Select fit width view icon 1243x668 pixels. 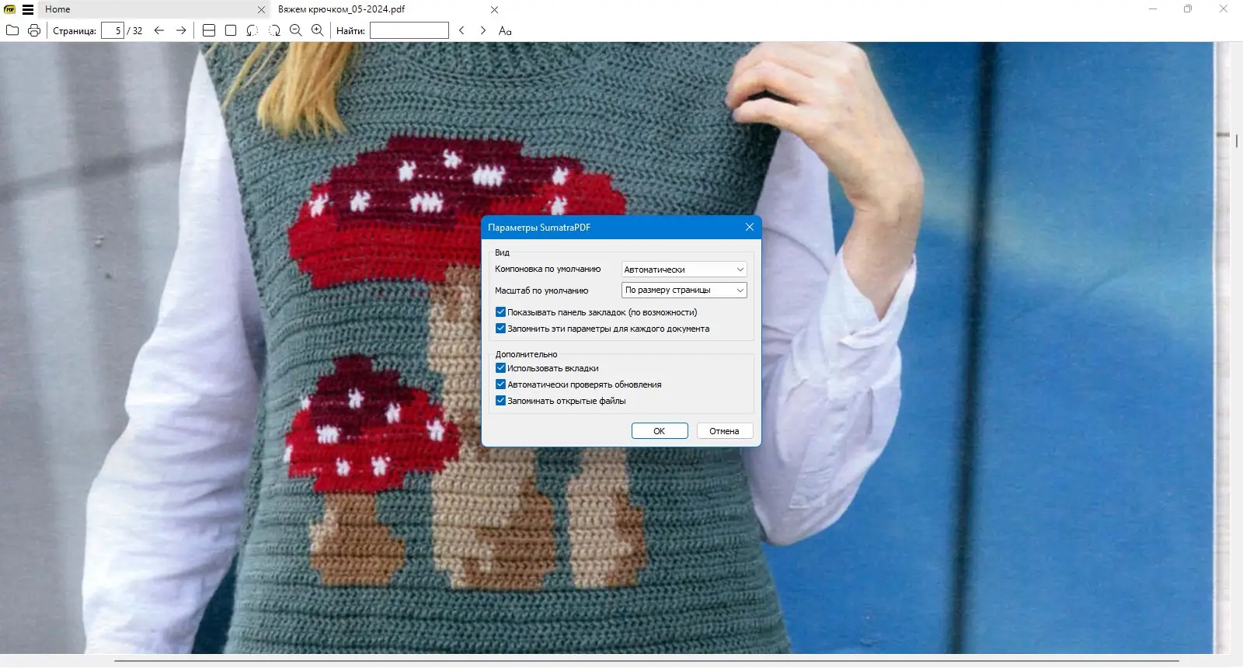coord(209,30)
